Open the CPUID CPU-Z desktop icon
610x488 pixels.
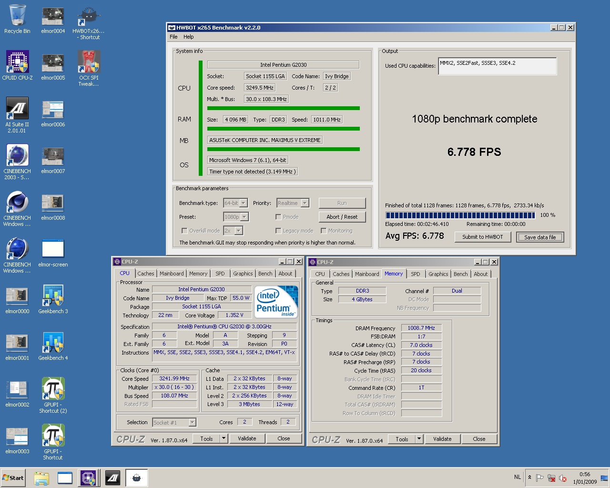point(17,66)
